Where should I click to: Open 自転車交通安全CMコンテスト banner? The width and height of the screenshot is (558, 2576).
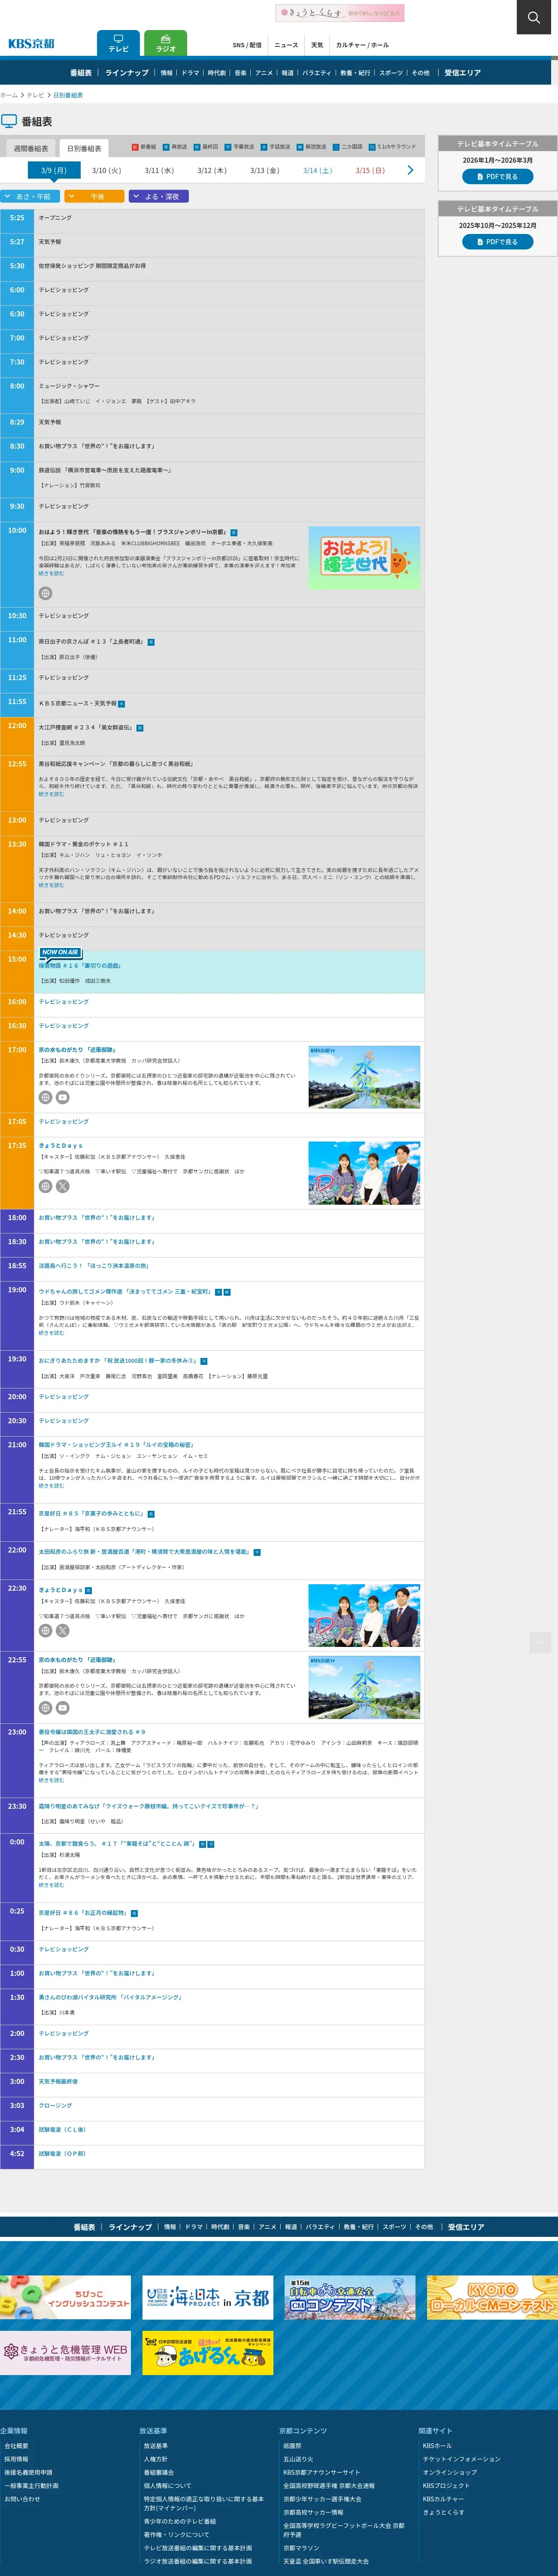350,2297
